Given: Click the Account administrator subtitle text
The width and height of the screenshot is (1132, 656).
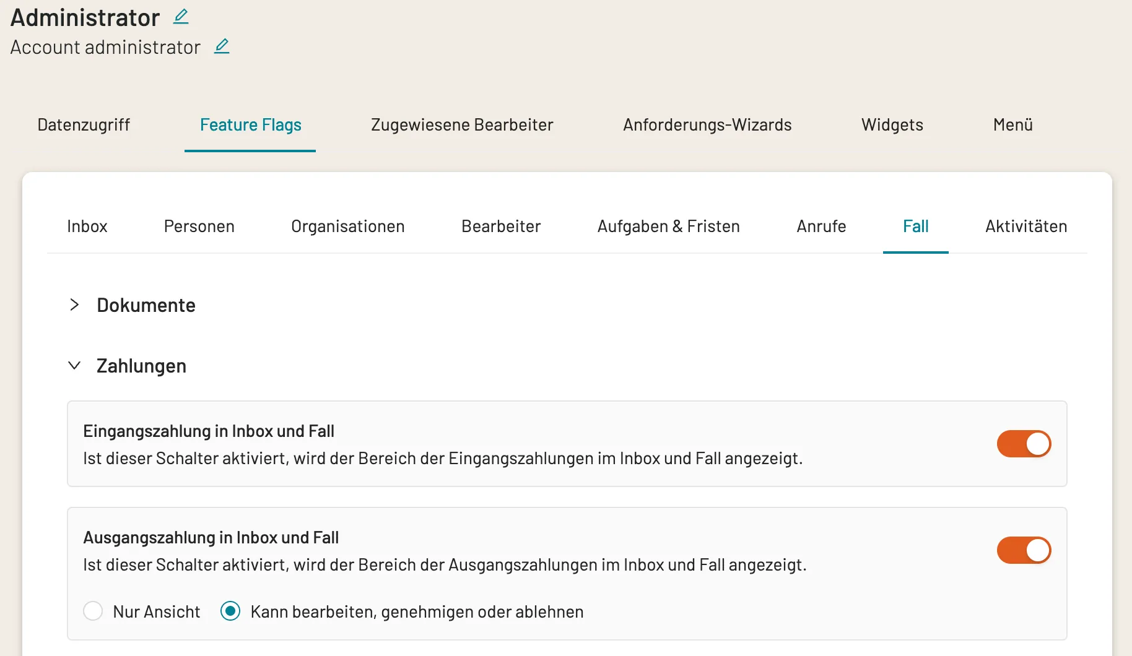Looking at the screenshot, I should (x=105, y=47).
